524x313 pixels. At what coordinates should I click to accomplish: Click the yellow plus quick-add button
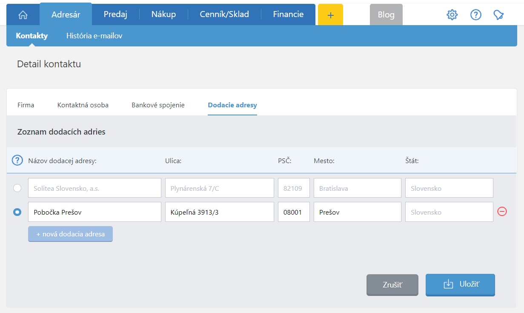pyautogui.click(x=330, y=14)
